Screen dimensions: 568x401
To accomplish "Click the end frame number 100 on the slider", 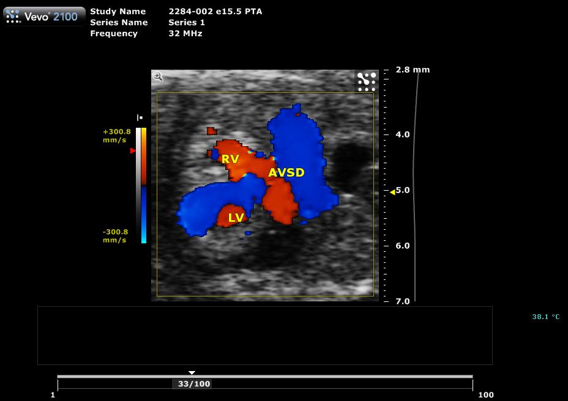I will (x=486, y=395).
